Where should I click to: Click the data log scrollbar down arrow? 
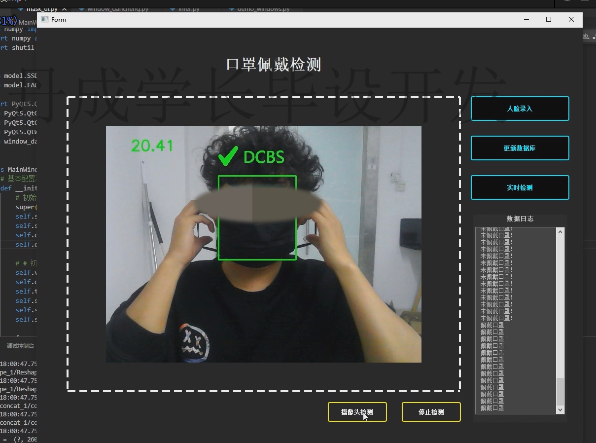(x=560, y=409)
